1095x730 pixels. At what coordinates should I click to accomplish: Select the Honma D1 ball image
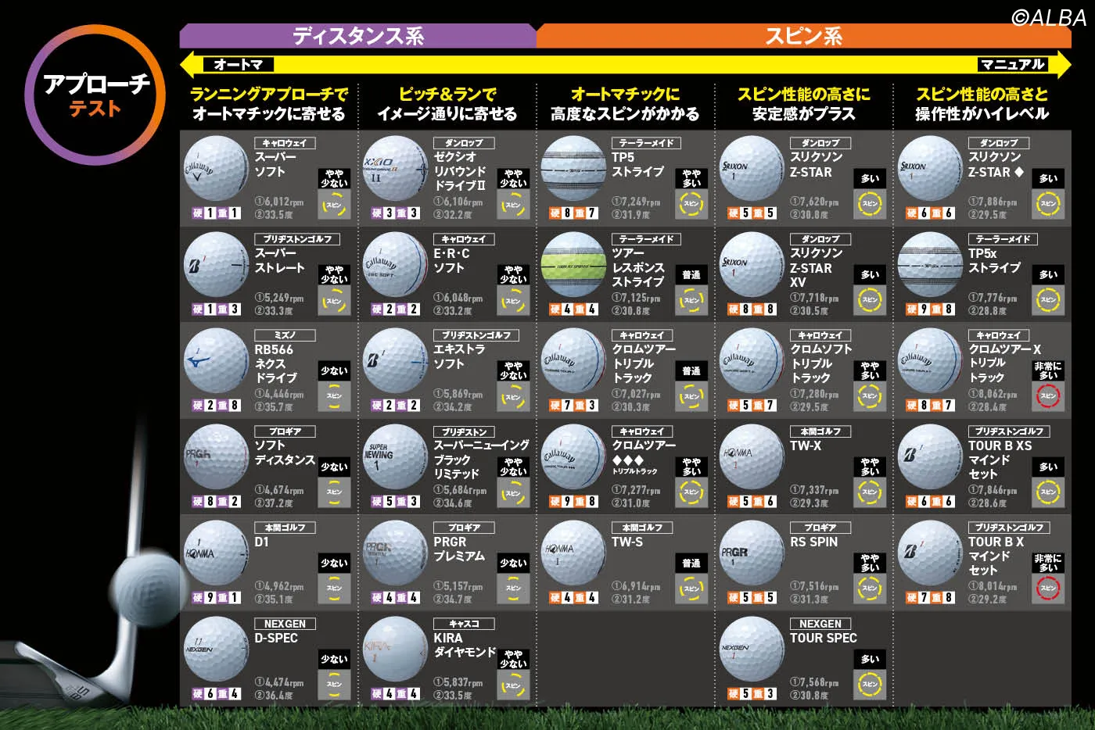(x=216, y=553)
